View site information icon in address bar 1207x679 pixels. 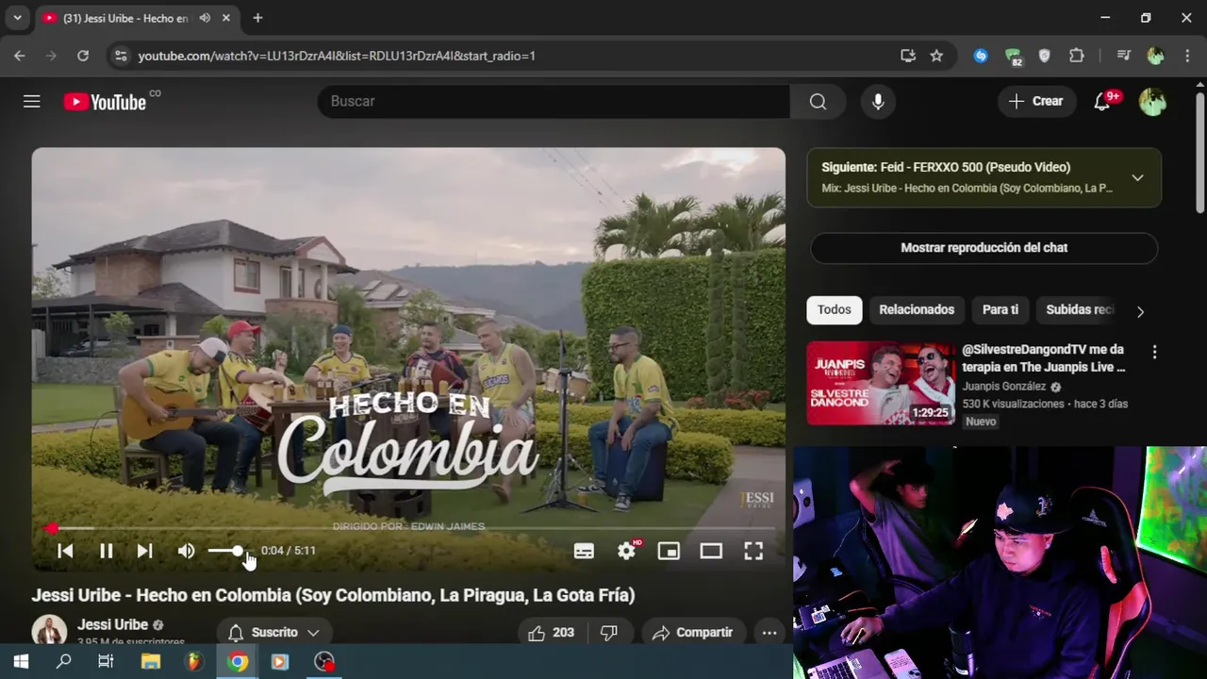120,56
